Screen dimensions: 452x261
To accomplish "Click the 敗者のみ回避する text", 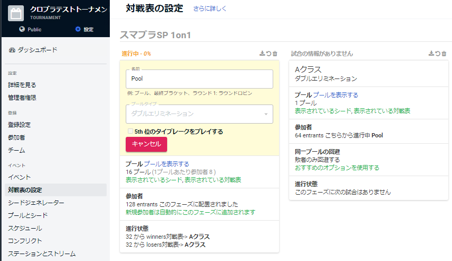I will pyautogui.click(x=317, y=160).
